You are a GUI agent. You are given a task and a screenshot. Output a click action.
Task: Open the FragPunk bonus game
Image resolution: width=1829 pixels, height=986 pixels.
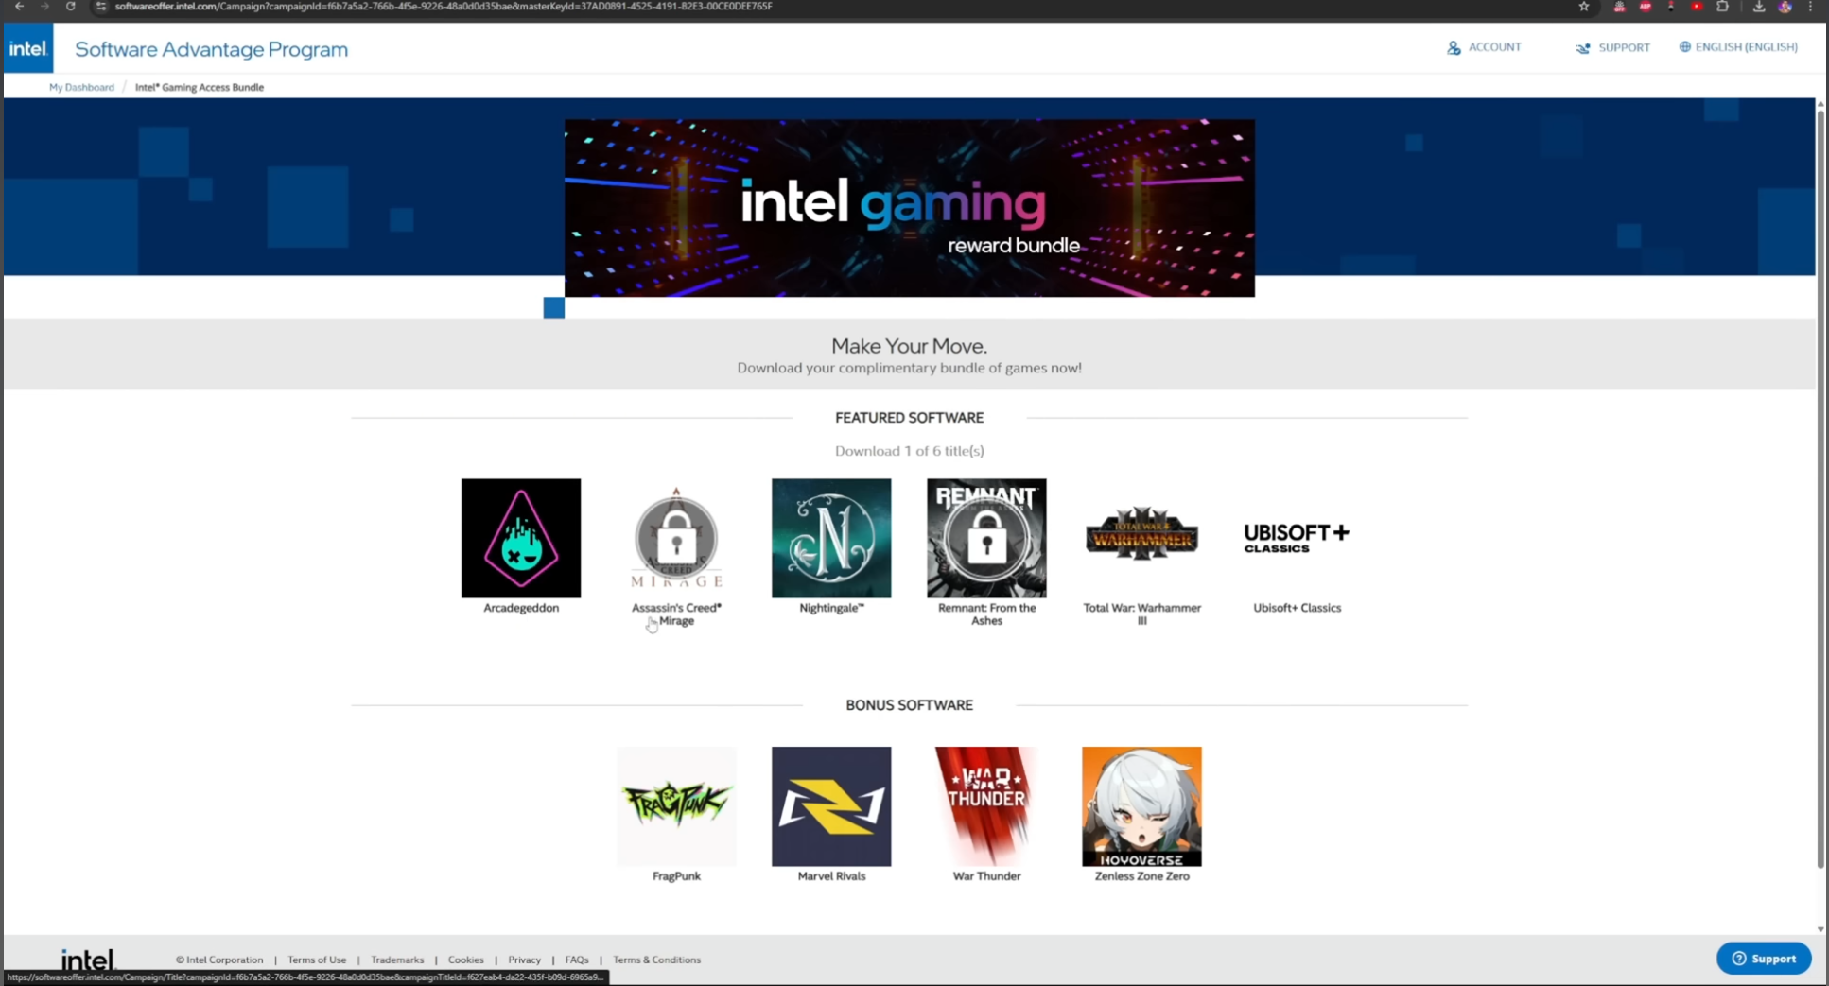676,806
